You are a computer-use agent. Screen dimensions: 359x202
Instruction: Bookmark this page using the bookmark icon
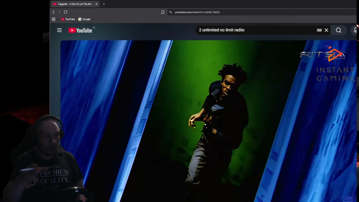click(x=163, y=12)
